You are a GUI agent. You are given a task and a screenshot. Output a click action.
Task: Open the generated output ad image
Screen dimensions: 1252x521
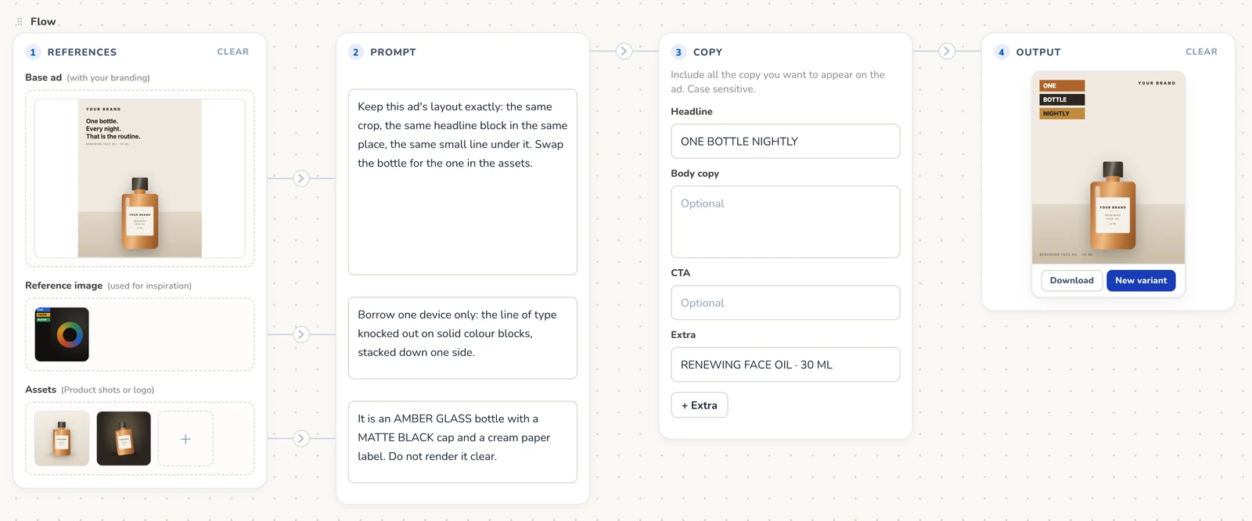point(1109,168)
